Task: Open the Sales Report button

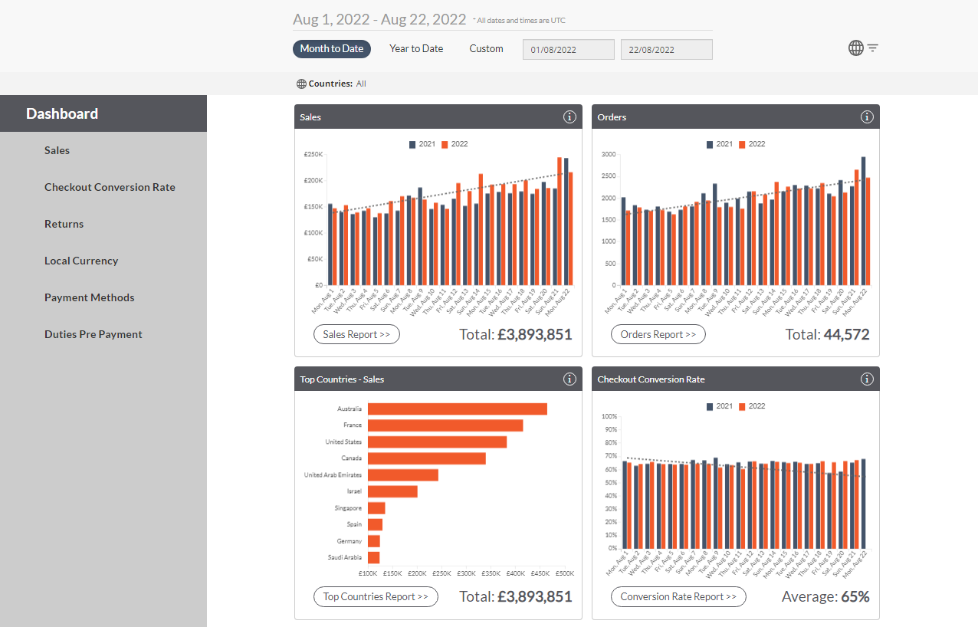Action: coord(356,334)
